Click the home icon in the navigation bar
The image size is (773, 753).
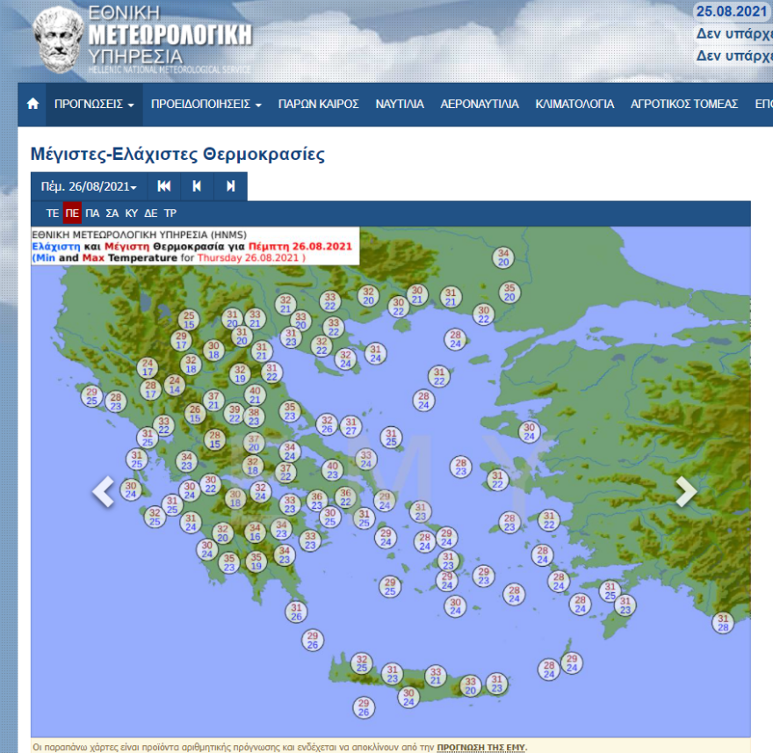click(x=33, y=104)
